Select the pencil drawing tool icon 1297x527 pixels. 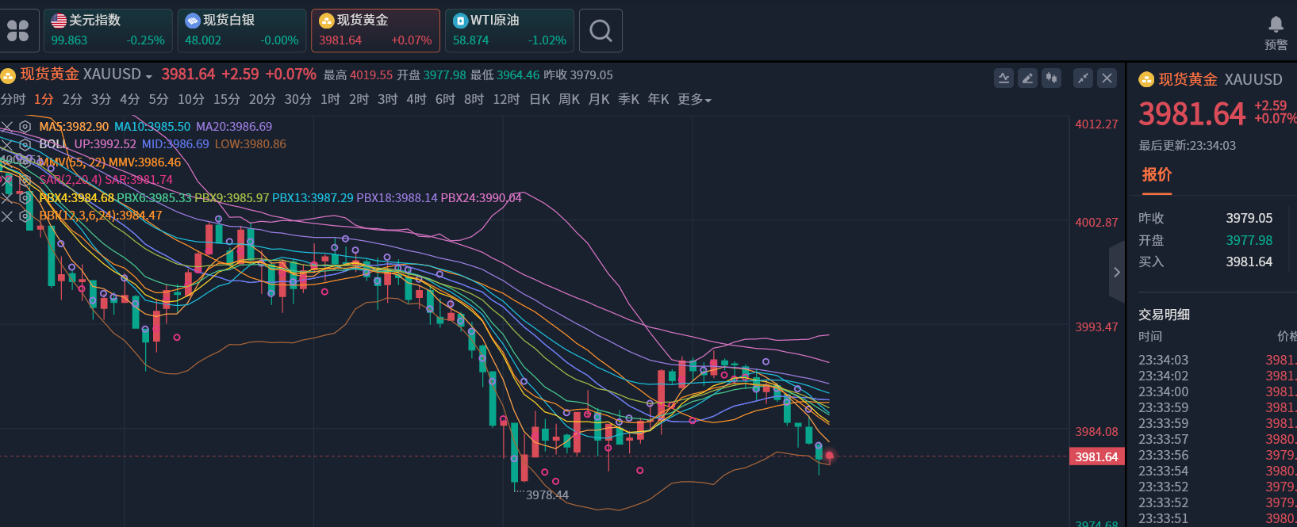[1028, 78]
